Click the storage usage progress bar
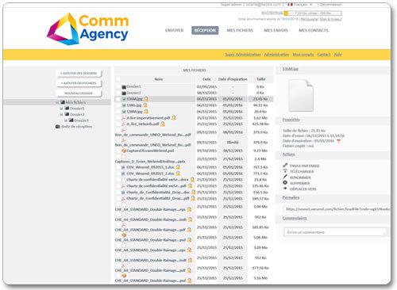Screen dimensions: 397x290 tap(313, 13)
